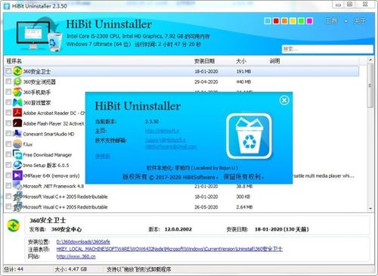The height and width of the screenshot is (276, 378).
Task: Click the Adobe Acrobat Reader DC icon
Action: coord(17,113)
